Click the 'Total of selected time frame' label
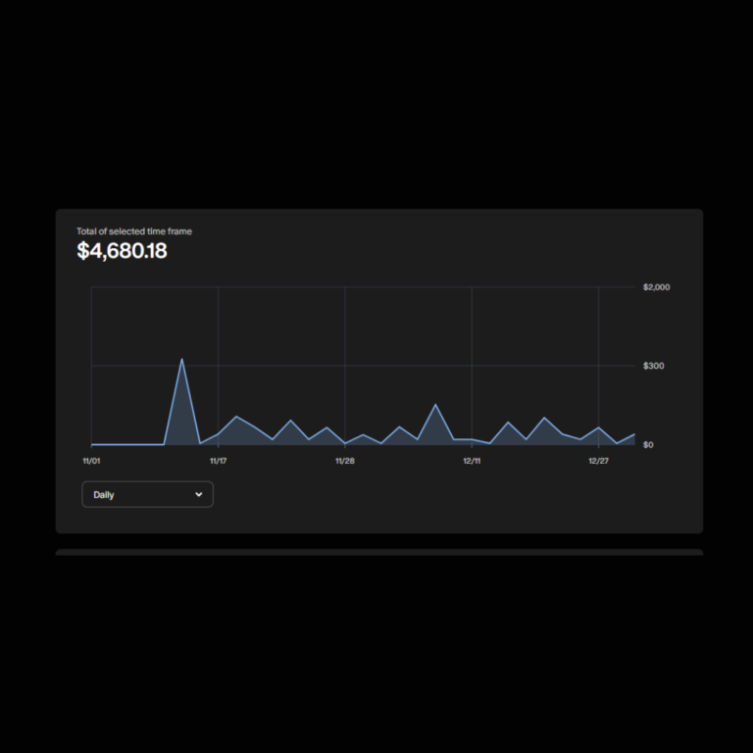Screen dimensions: 753x753 pos(134,231)
